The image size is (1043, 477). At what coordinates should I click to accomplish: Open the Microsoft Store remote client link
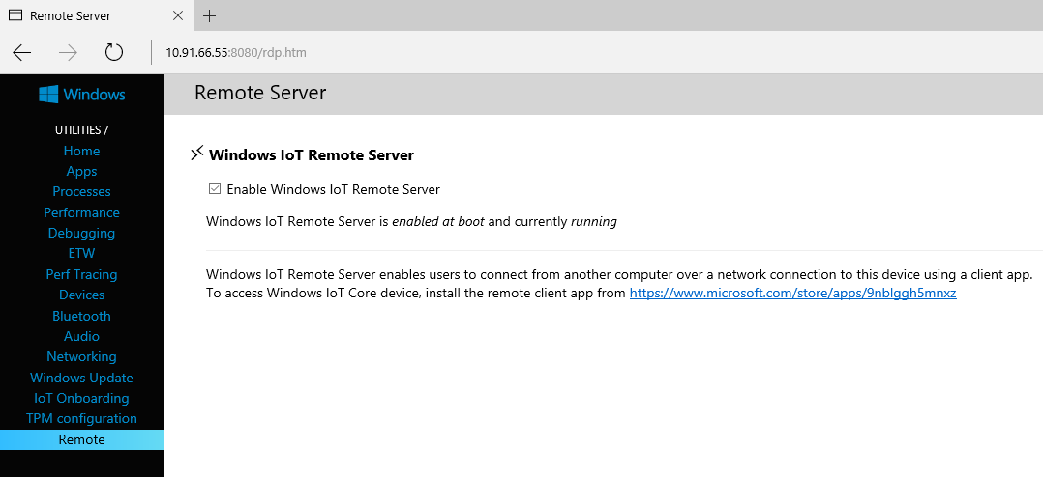792,293
